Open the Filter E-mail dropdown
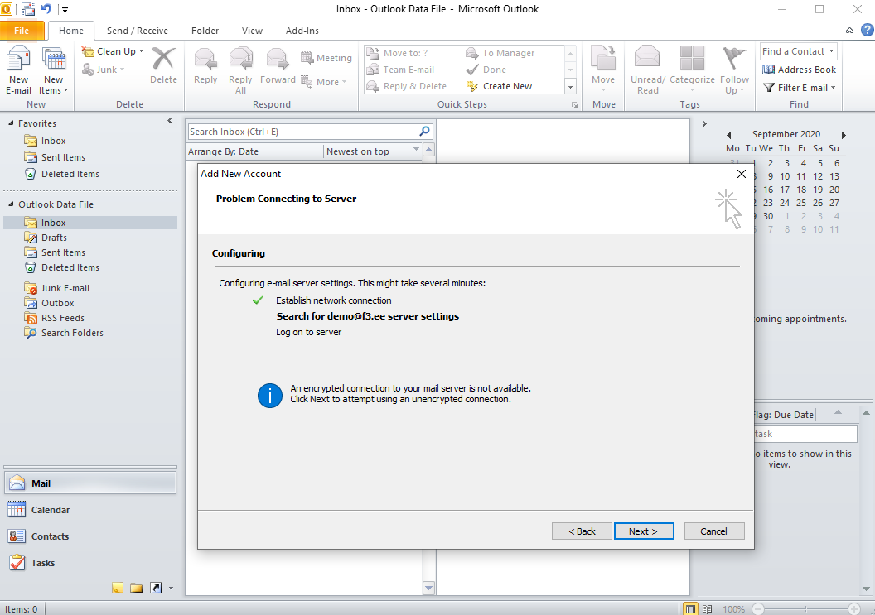Screen dimensions: 875x615 (x=799, y=88)
